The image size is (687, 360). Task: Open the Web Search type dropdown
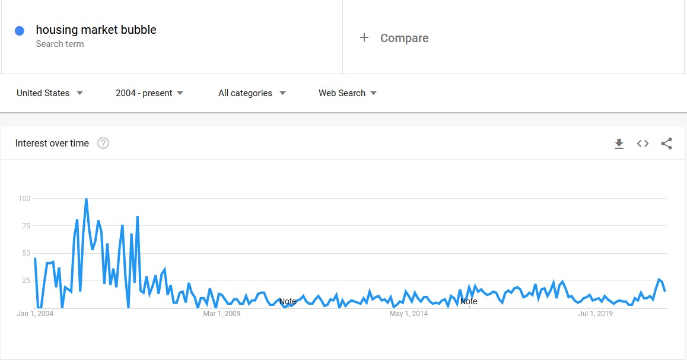(348, 93)
